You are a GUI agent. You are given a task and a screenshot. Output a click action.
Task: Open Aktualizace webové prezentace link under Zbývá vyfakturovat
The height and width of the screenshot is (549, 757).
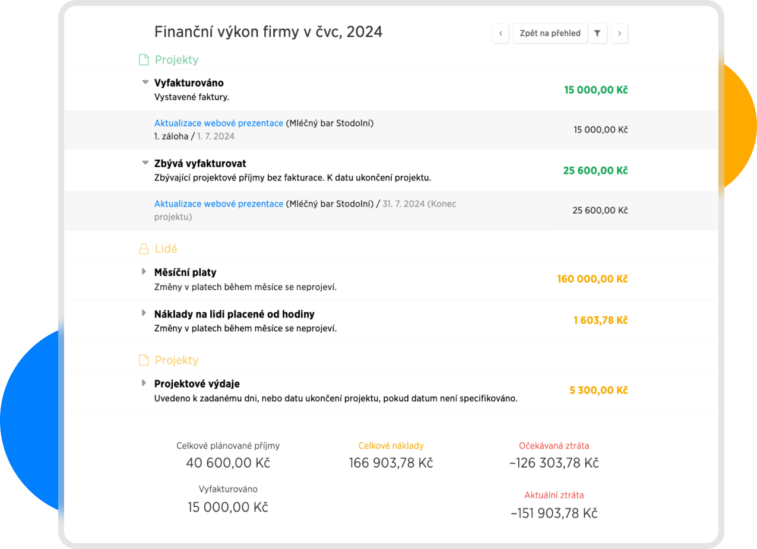pos(218,204)
